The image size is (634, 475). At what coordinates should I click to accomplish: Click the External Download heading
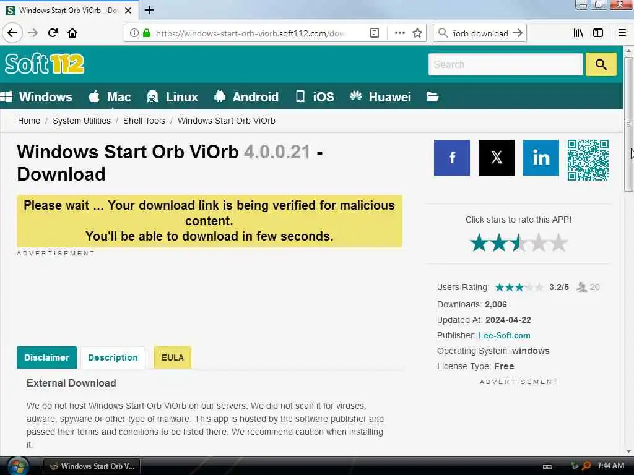click(71, 383)
